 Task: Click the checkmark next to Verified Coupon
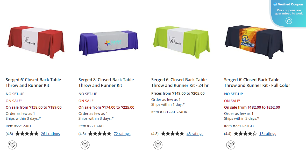click(275, 4)
